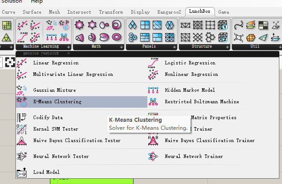
Task: Choose Restricted Boltzmann Machine entry
Action: point(213,101)
